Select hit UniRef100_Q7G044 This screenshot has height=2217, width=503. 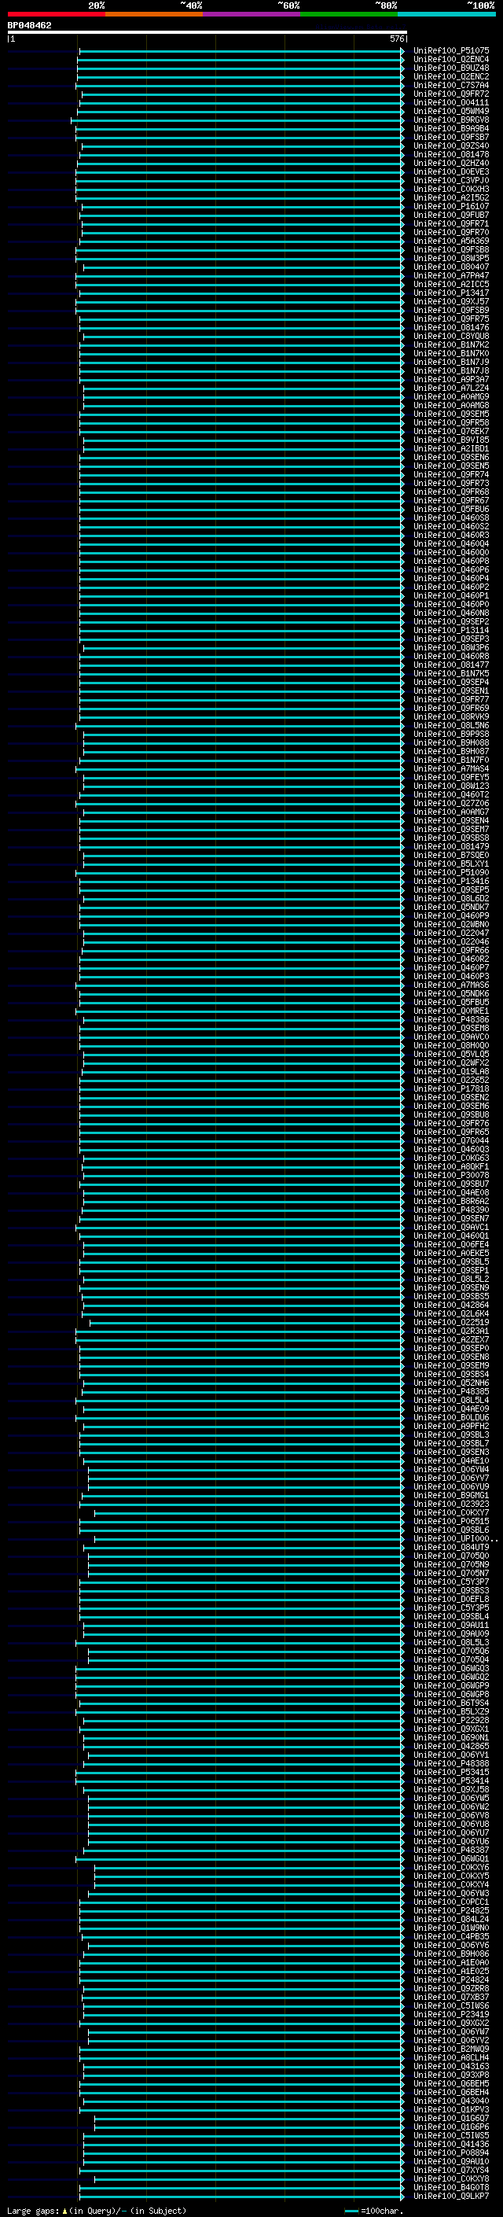coord(451,1140)
